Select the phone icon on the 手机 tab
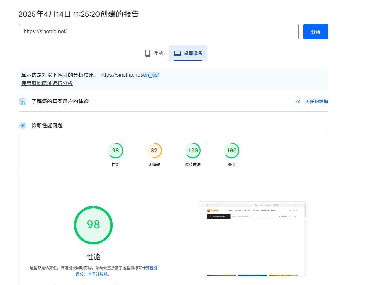The width and height of the screenshot is (374, 285). pyautogui.click(x=147, y=53)
